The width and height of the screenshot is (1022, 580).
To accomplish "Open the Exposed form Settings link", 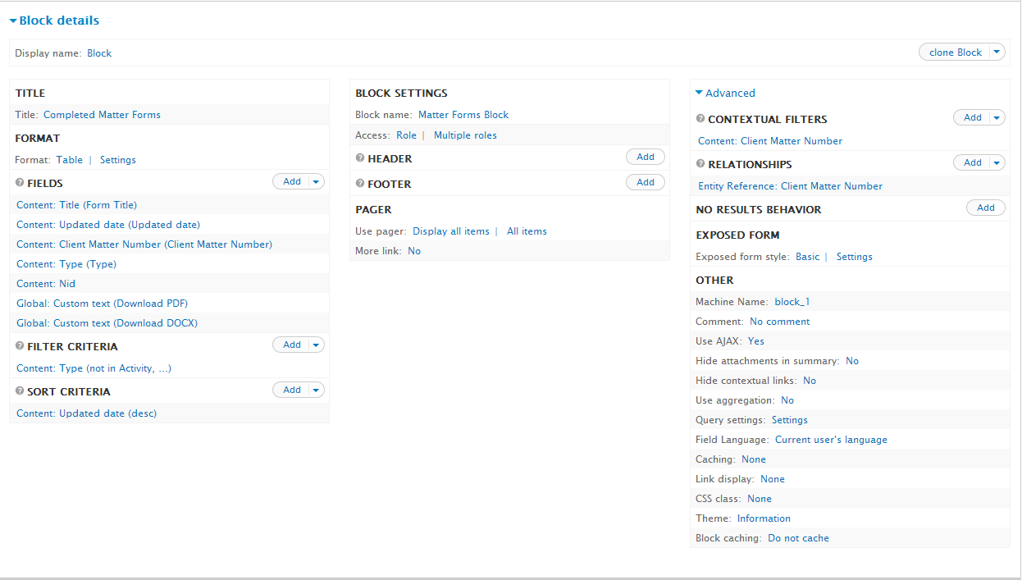I will [855, 257].
